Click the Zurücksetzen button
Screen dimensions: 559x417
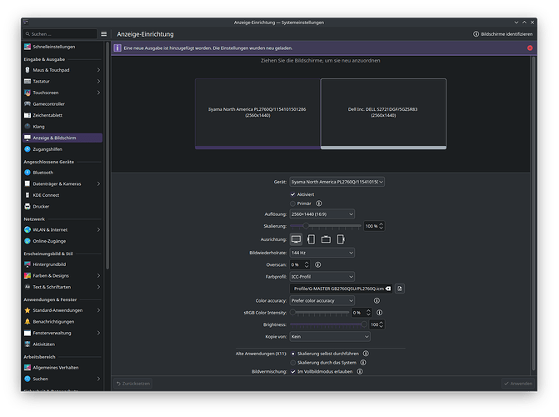(133, 384)
